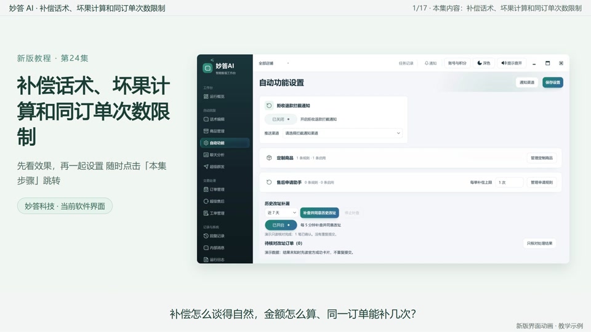Select 自动功能 in the sidebar
The height and width of the screenshot is (332, 591).
click(225, 143)
